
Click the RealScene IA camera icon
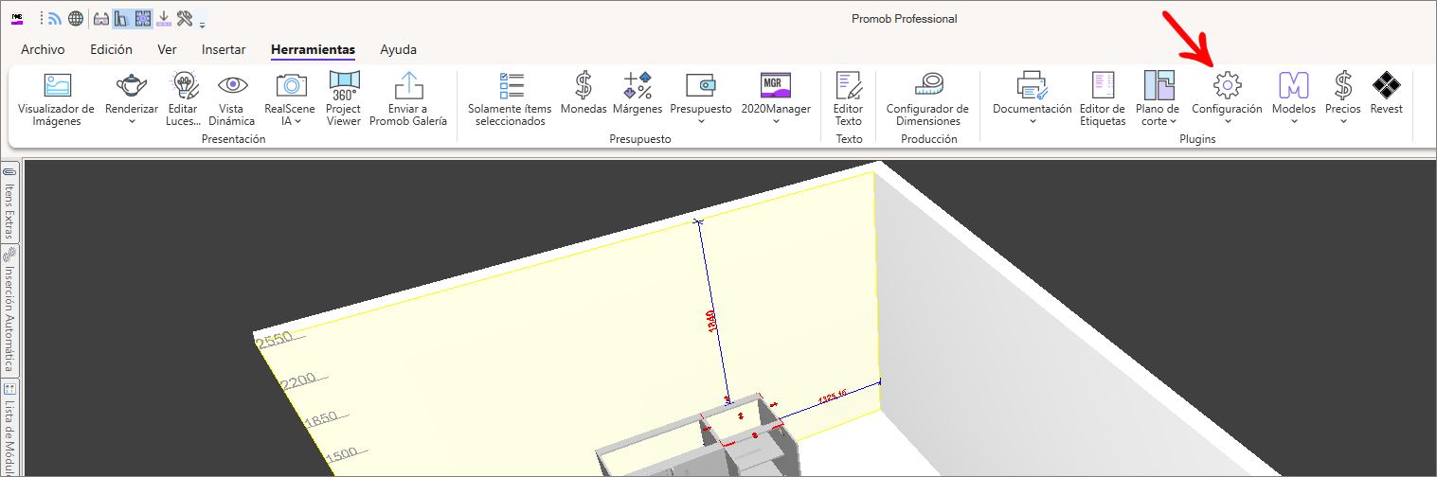(x=291, y=85)
